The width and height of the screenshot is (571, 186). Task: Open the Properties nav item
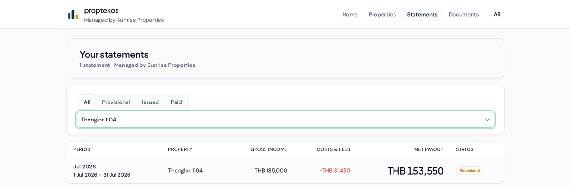(x=382, y=14)
